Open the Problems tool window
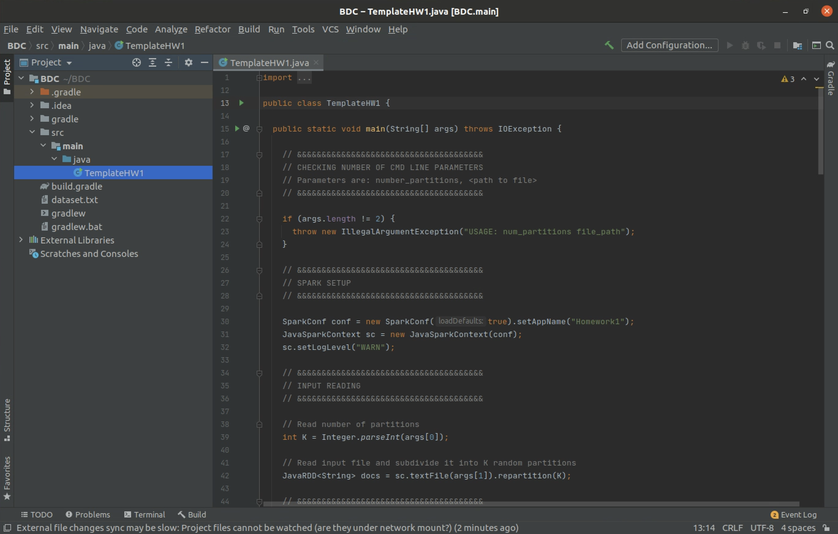The image size is (838, 534). click(88, 514)
